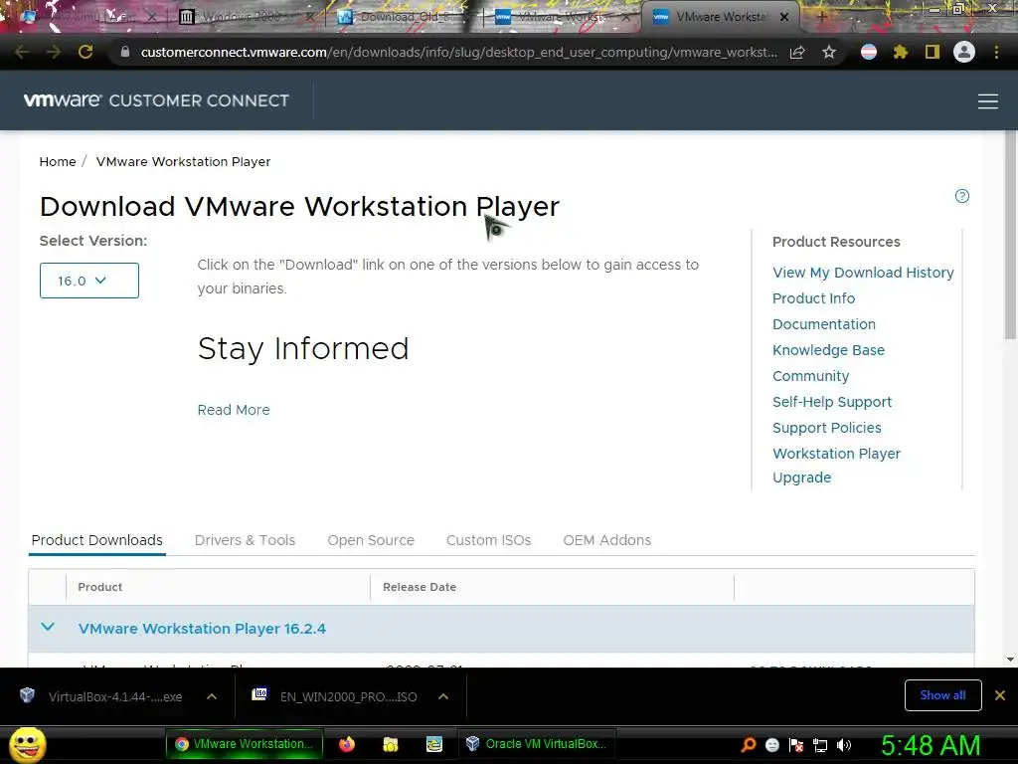The height and width of the screenshot is (764, 1018).
Task: Select the Product Downloads tab
Action: pos(96,540)
